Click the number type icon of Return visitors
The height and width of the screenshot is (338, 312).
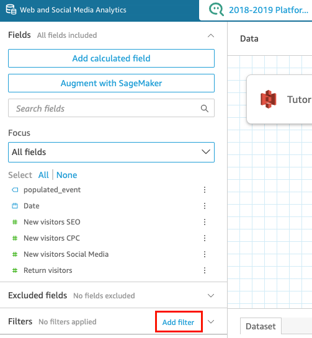point(15,270)
